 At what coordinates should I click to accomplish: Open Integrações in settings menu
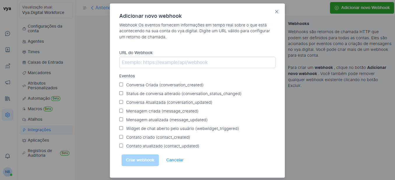tap(39, 130)
